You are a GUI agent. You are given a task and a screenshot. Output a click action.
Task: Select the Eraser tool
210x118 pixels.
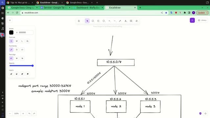(136, 21)
